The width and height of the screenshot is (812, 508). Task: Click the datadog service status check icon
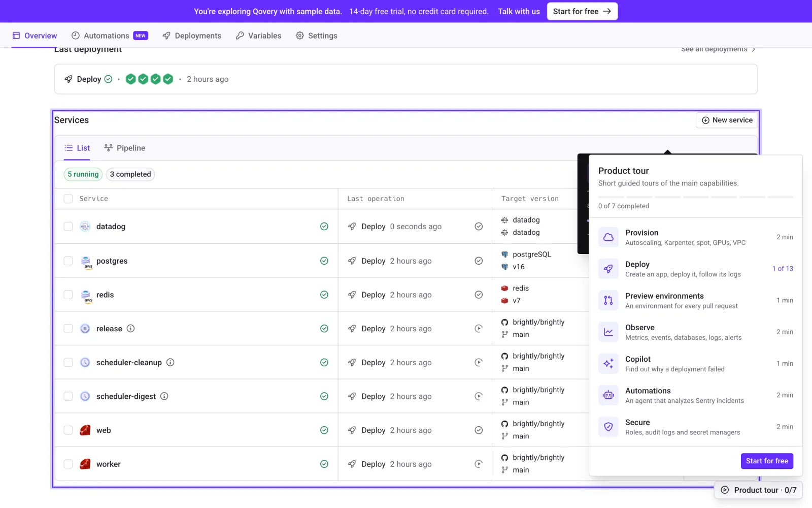[324, 227]
